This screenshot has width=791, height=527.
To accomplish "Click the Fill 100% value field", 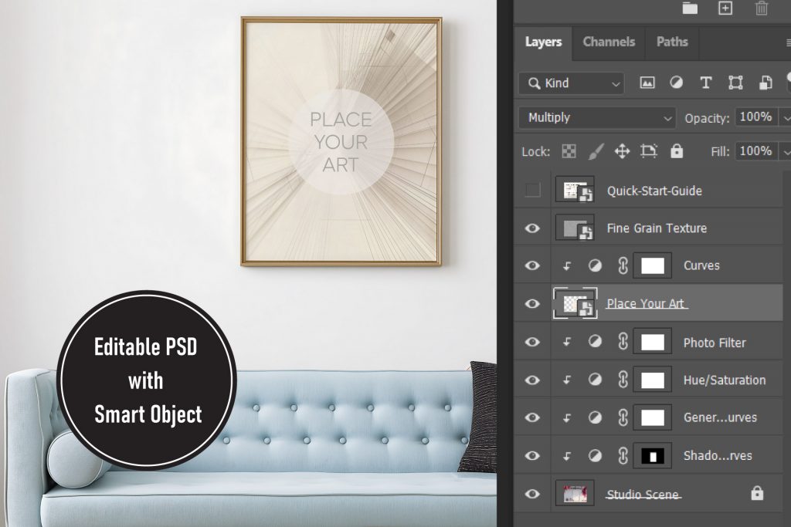I will pos(755,151).
